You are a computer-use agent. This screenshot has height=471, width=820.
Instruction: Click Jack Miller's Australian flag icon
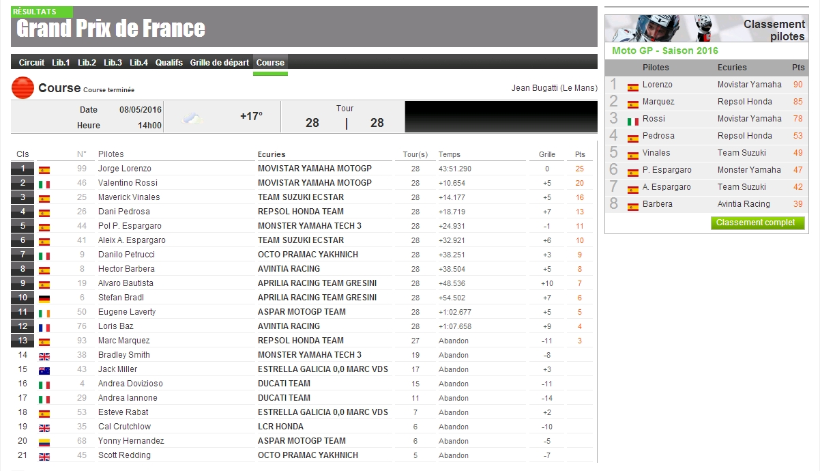44,370
